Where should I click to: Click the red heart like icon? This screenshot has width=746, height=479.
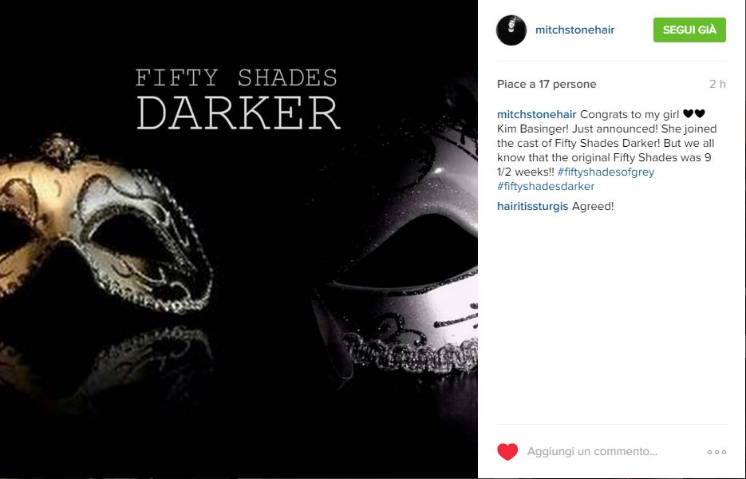[507, 451]
